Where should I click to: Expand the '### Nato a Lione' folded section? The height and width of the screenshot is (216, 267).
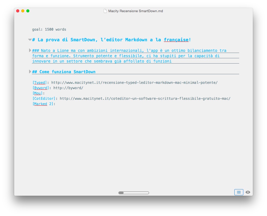30,50
